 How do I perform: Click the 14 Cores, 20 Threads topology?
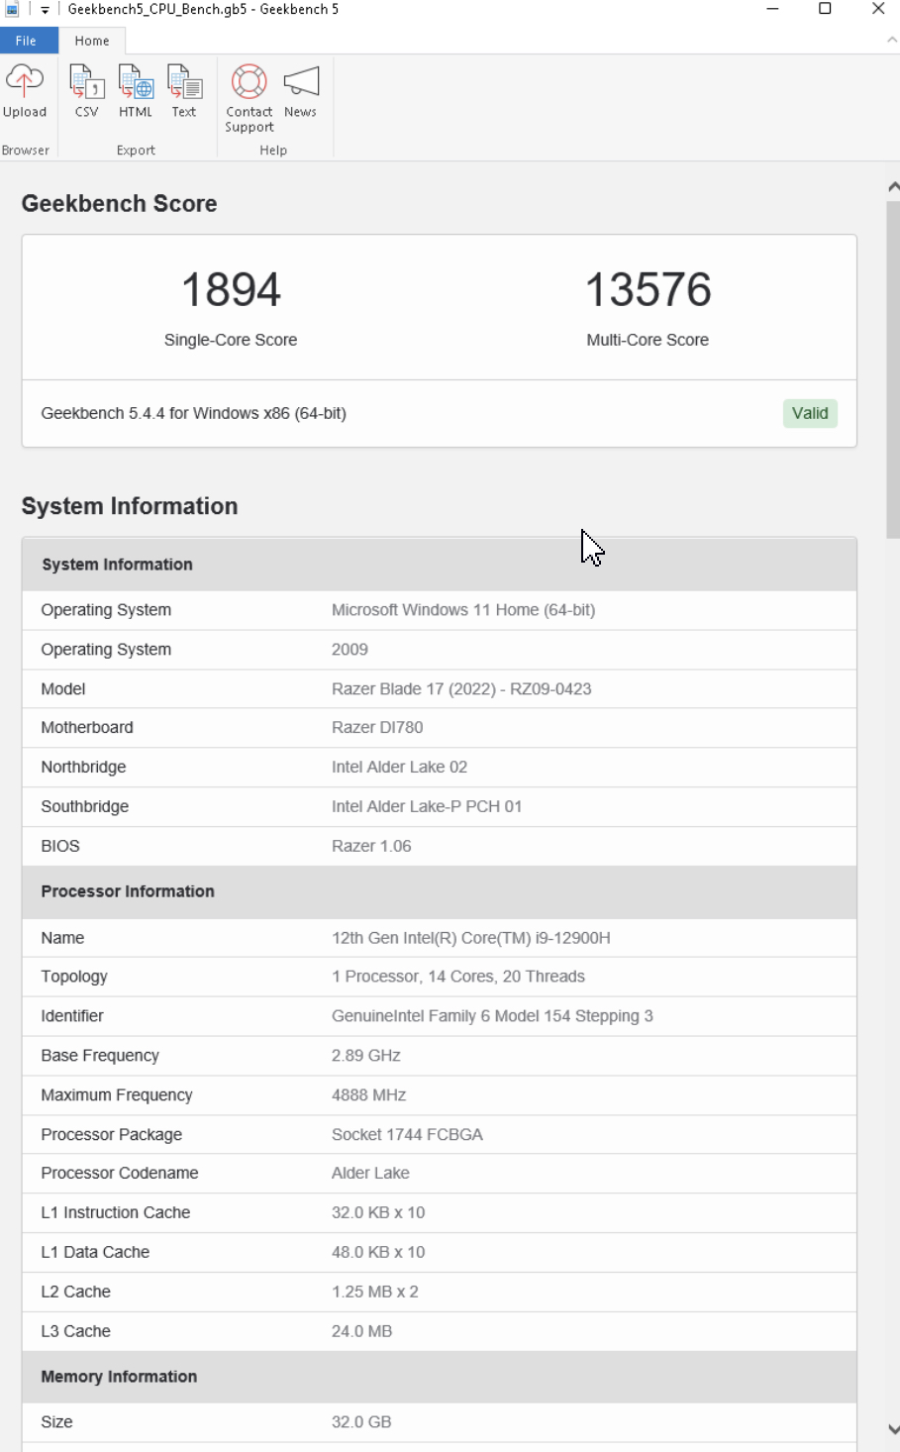tap(458, 977)
